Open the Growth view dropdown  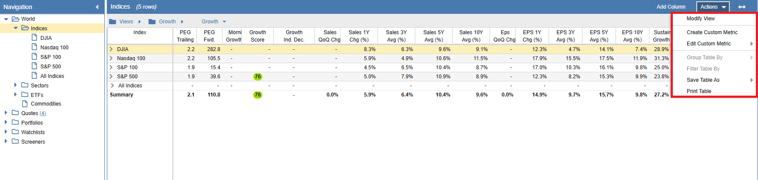[x=214, y=22]
